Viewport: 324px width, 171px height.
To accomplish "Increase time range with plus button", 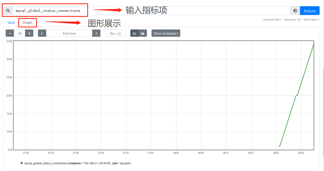I will point(29,33).
